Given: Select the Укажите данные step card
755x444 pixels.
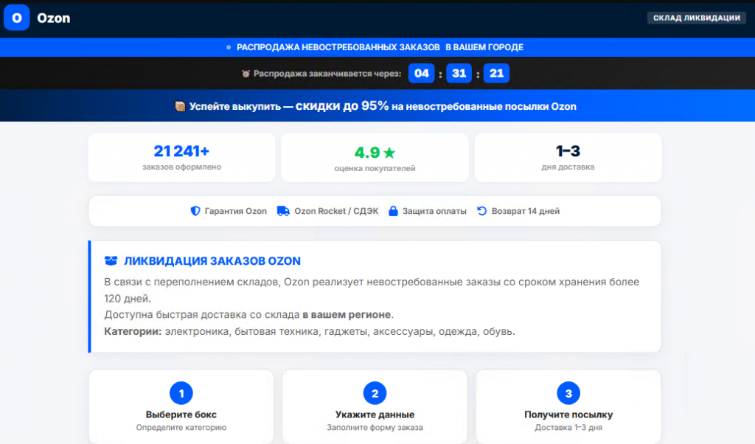Looking at the screenshot, I should (x=375, y=407).
